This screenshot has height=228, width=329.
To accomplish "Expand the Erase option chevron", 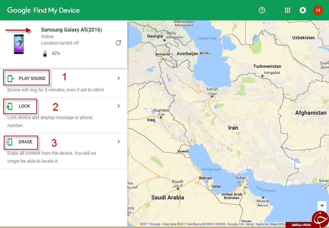I will click(x=119, y=142).
